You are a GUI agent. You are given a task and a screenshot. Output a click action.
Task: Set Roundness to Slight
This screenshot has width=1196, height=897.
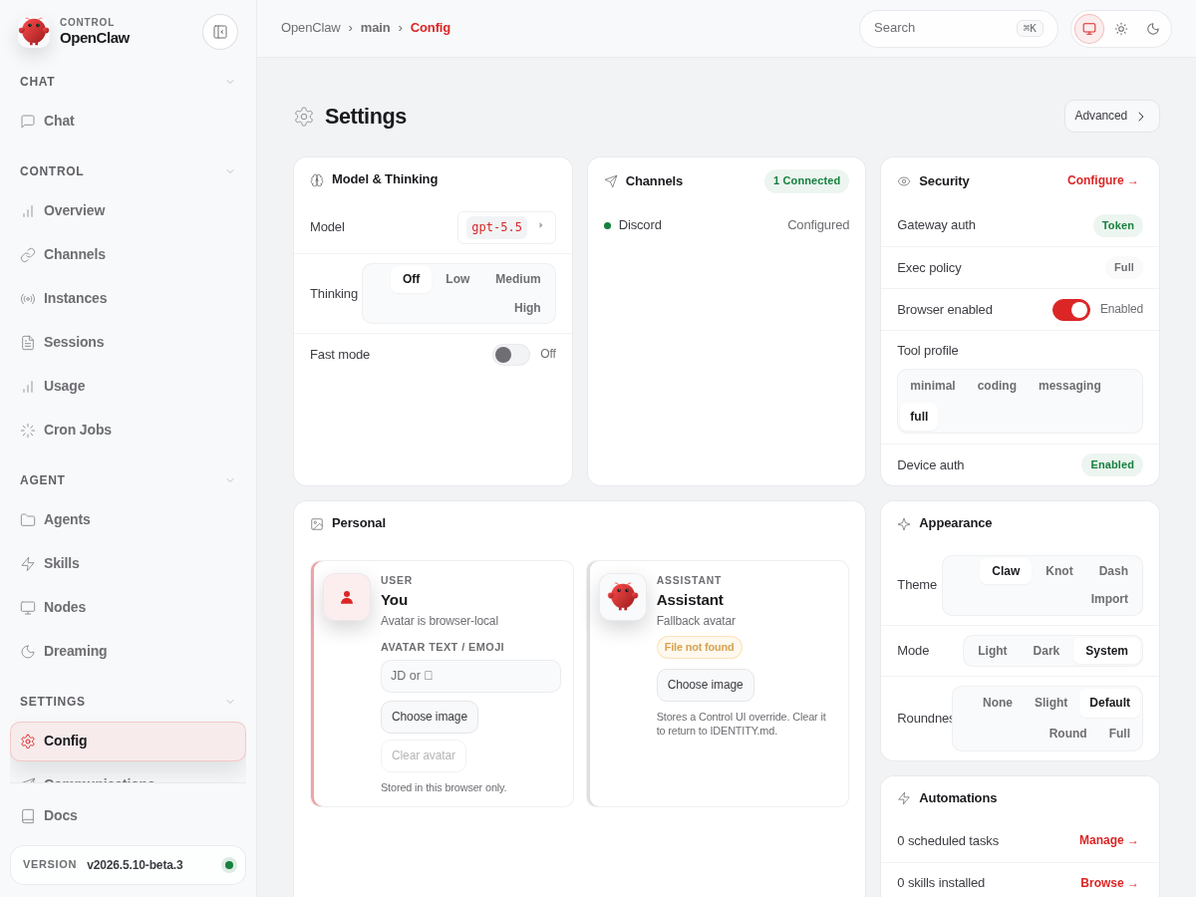tap(1051, 703)
